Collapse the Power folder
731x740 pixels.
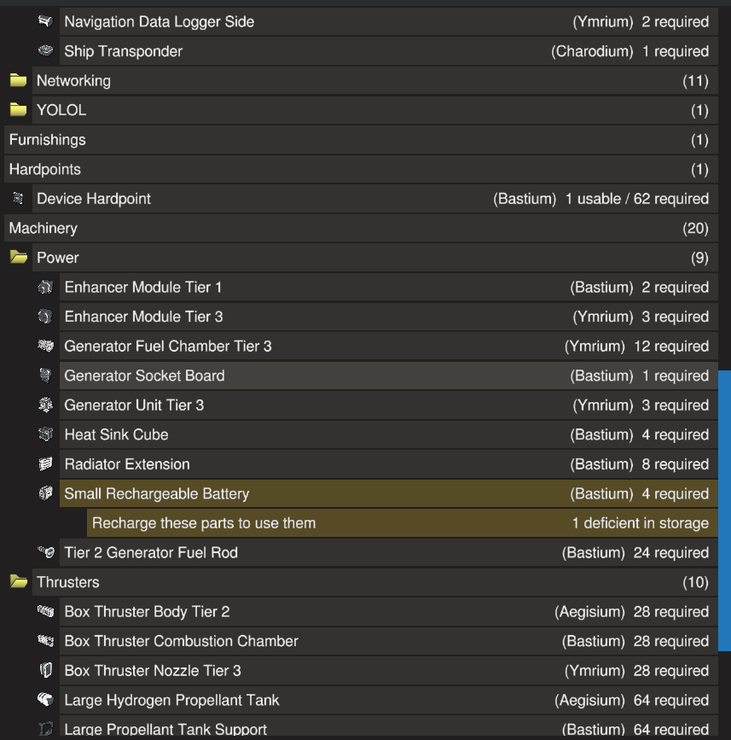[x=18, y=258]
